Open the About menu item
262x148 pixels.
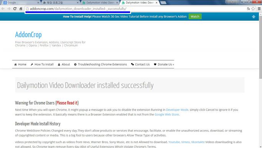[64, 64]
